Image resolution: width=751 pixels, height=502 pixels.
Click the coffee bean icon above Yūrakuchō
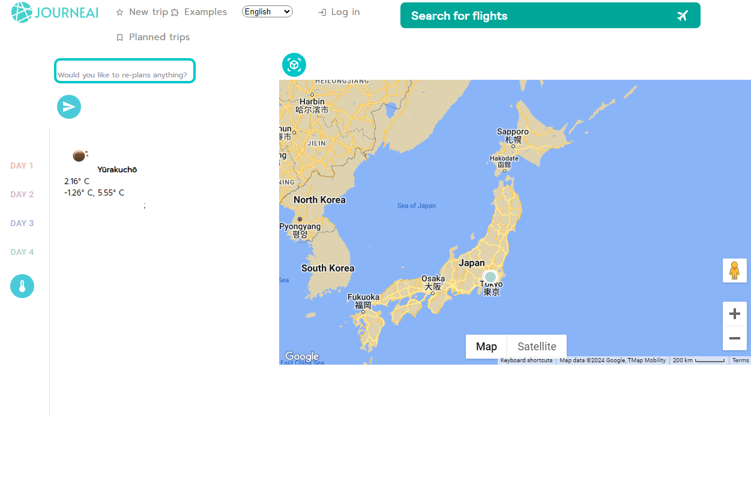point(80,156)
